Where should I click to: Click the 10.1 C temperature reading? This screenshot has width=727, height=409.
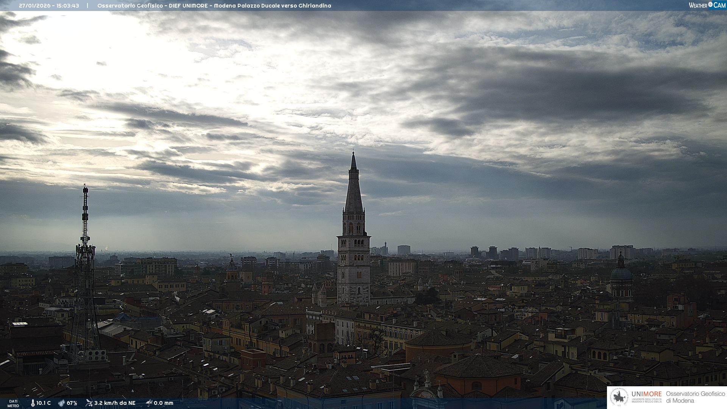(x=44, y=403)
